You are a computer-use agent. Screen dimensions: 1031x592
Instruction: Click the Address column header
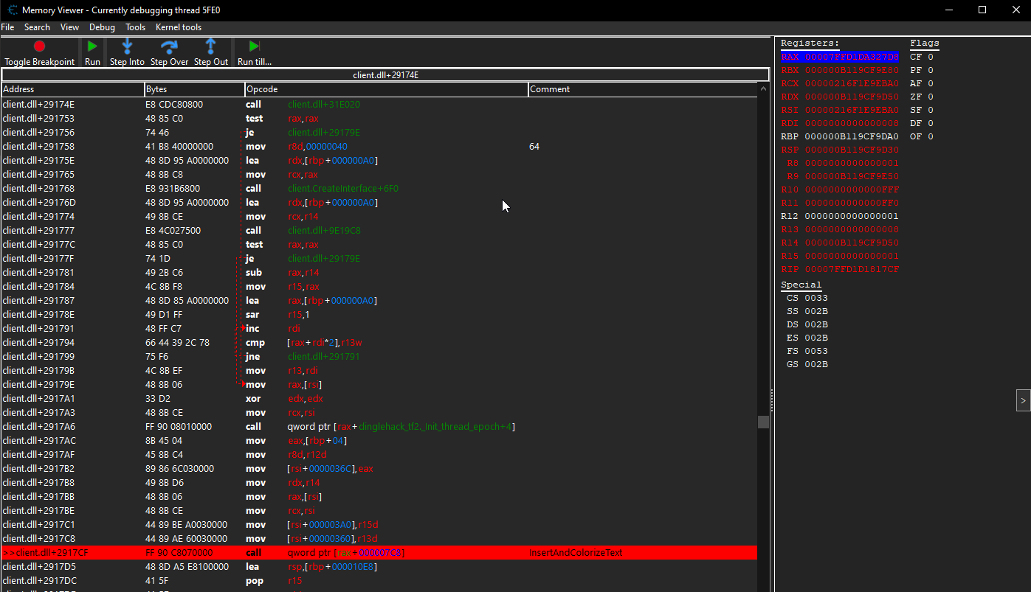[x=73, y=89]
